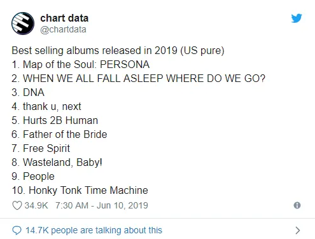Screen dimensions: 315x239
Task: Click the Twitter bird logo icon
Action: [x=297, y=18]
